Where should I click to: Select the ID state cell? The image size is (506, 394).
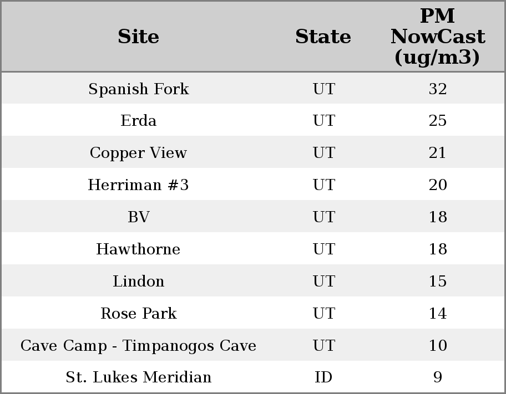323,377
